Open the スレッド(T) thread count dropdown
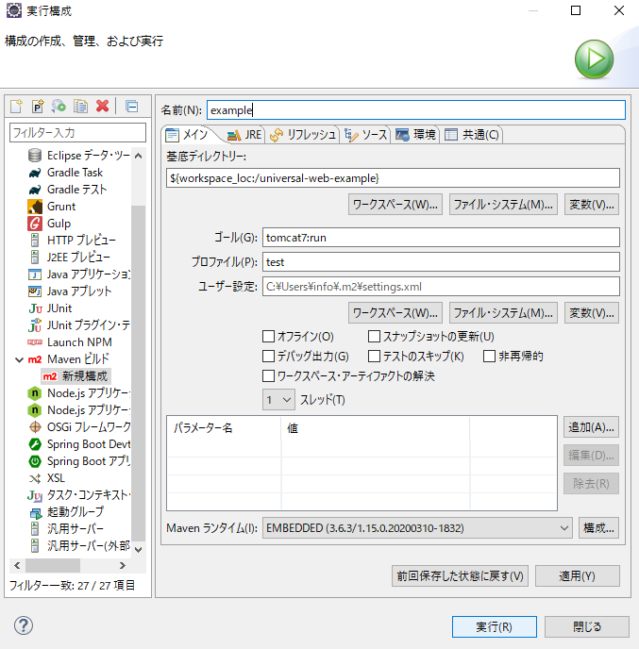The image size is (639, 649). tap(278, 399)
